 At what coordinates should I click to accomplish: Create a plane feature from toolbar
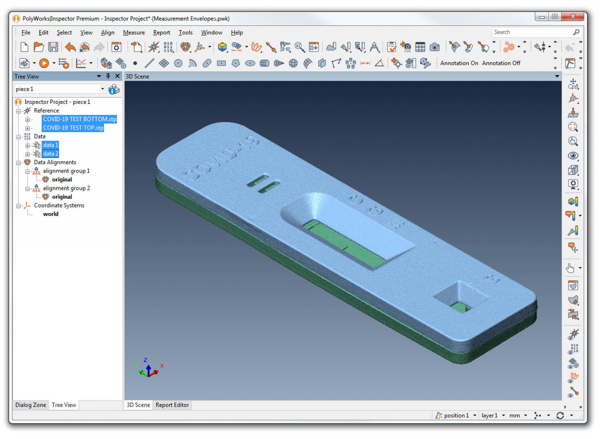164,63
